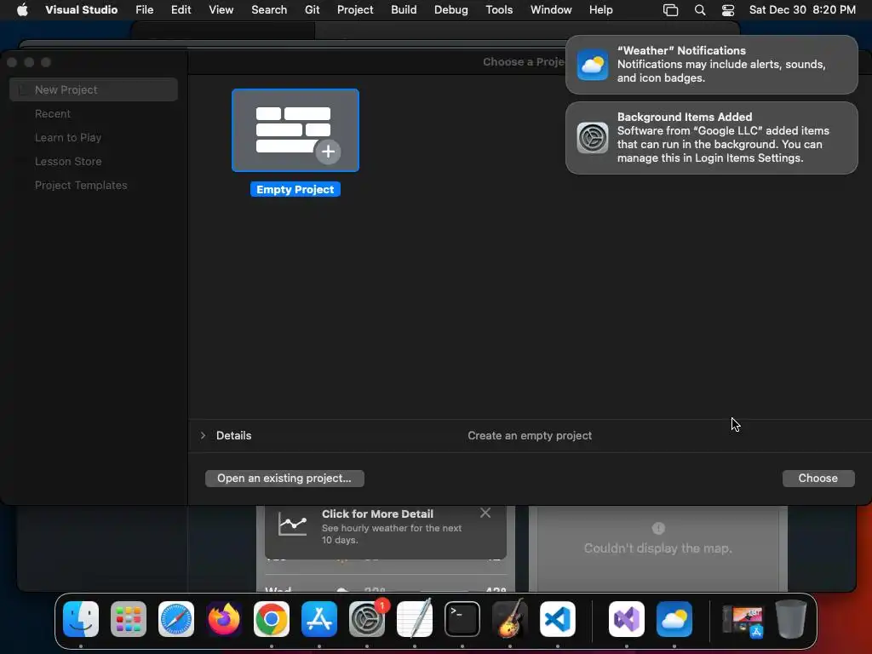
Task: Open App Store from the Dock
Action: tap(319, 619)
